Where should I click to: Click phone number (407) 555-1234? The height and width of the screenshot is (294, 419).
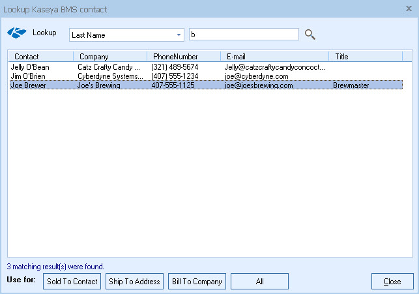tap(175, 76)
